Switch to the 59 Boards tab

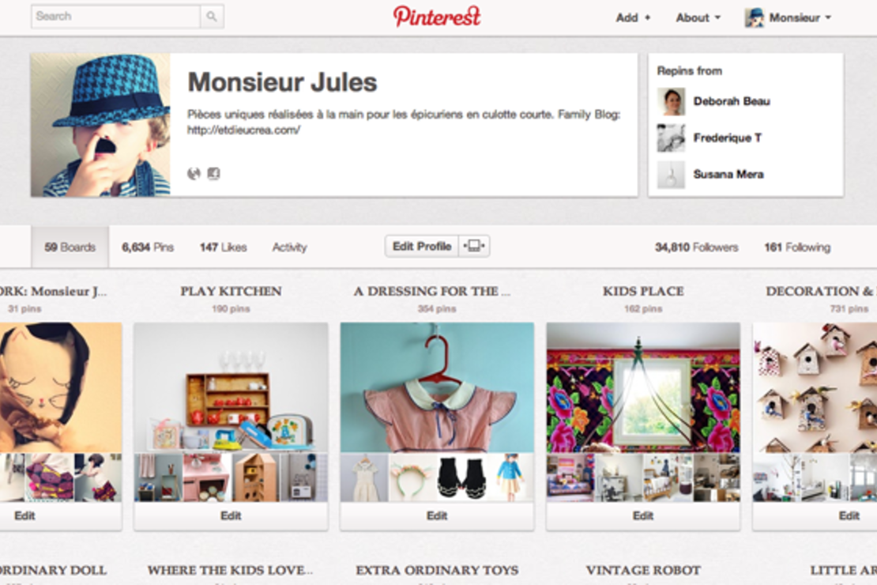(x=70, y=247)
